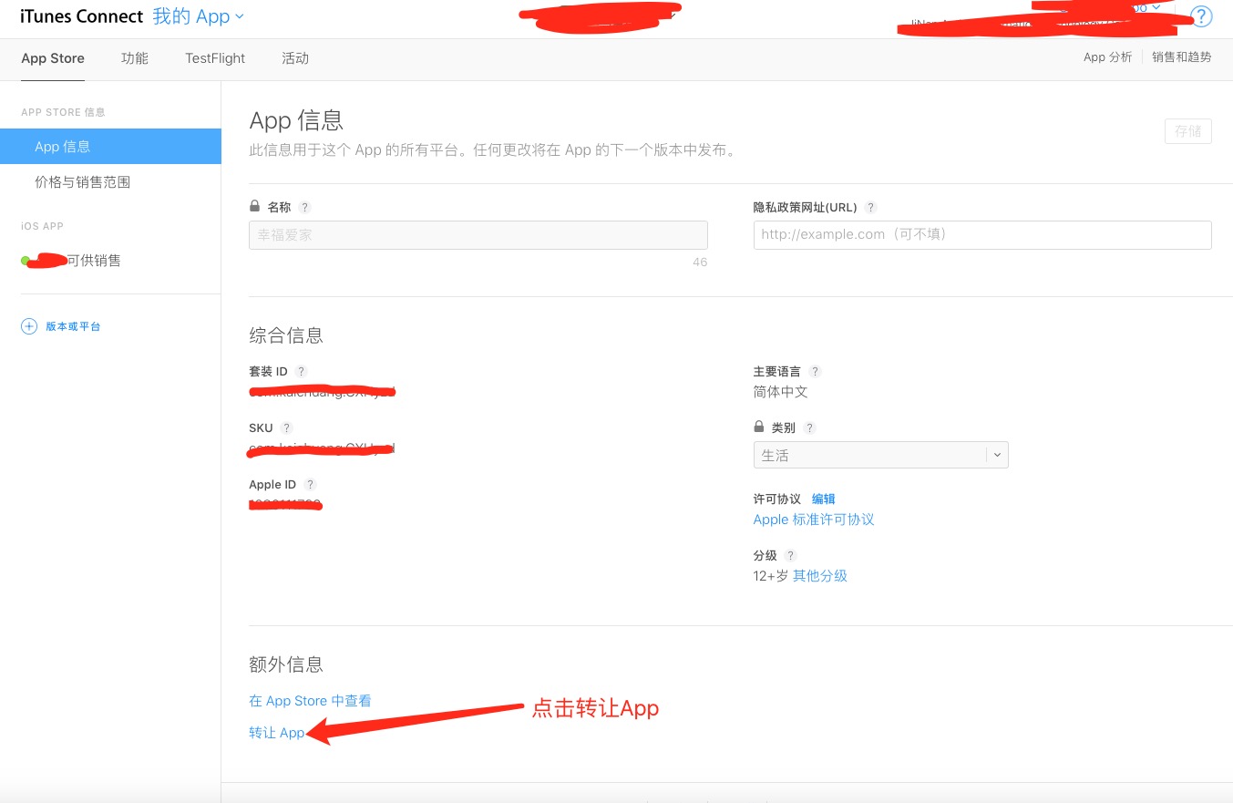
Task: Click the 综合信息 section heading
Action: (x=286, y=335)
